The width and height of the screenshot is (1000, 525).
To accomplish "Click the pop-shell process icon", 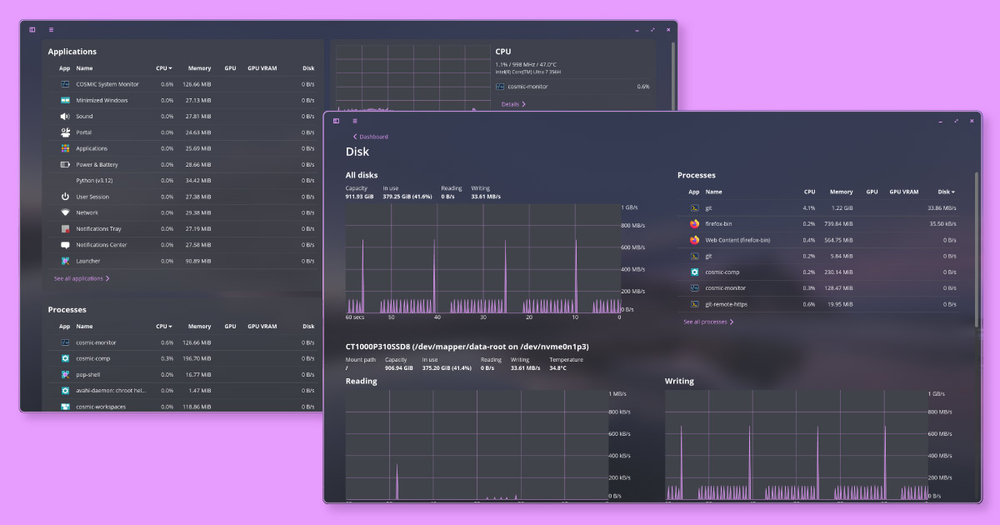I will tap(65, 375).
